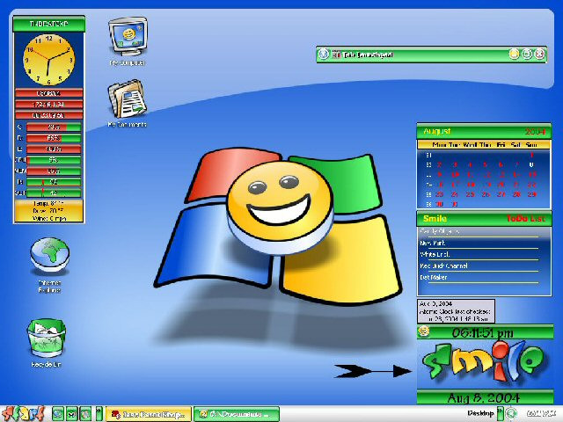Image resolution: width=563 pixels, height=422 pixels.
Task: Expand the Desktop toolbar chevron
Action: pos(500,413)
